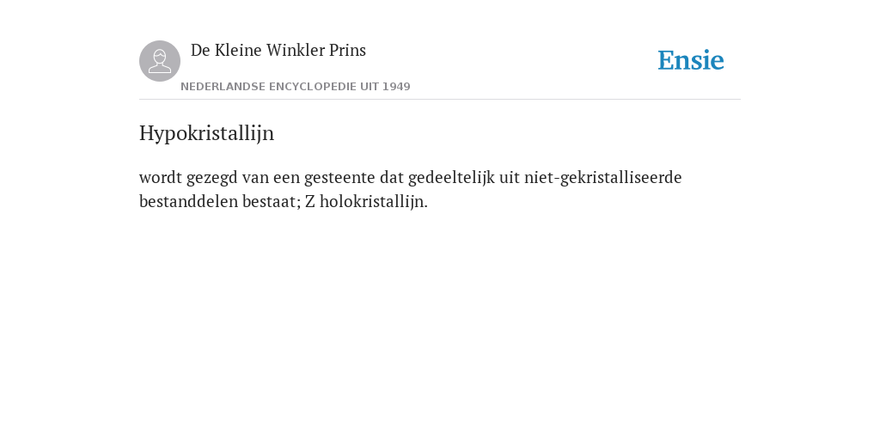880x440 pixels.
Task: Click the word wordt starting the definition
Action: point(161,177)
